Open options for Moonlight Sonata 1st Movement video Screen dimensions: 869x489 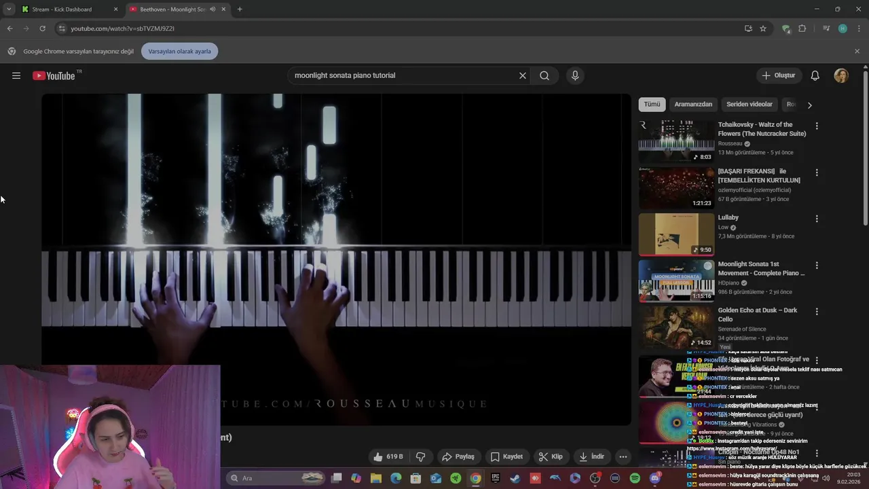pos(817,265)
